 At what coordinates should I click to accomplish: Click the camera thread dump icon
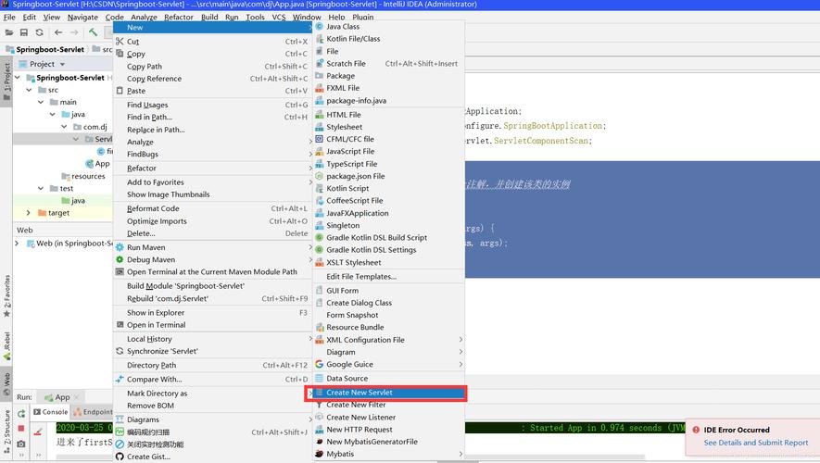click(21, 444)
